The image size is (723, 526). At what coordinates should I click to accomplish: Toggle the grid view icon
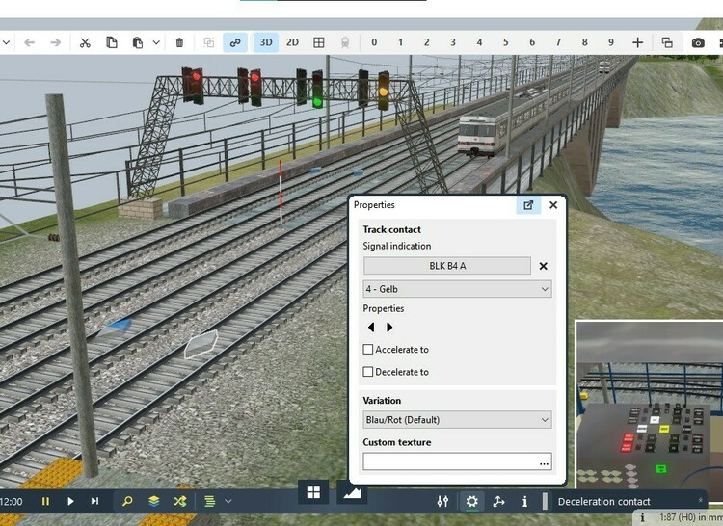tap(319, 42)
